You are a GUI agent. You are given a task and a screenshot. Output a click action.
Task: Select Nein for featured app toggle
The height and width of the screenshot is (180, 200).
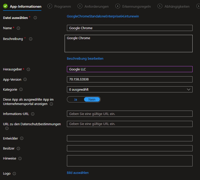92,99
